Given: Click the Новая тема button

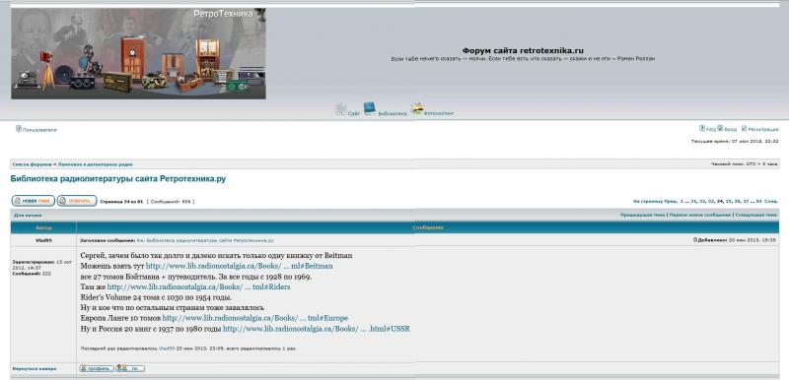Looking at the screenshot, I should 34,201.
